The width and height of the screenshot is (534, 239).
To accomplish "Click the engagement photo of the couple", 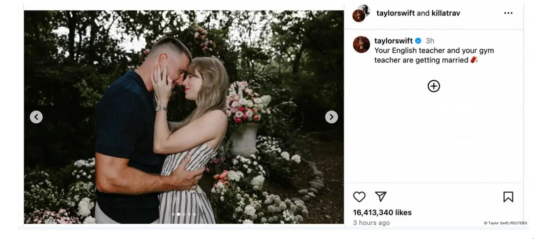I will 183,117.
